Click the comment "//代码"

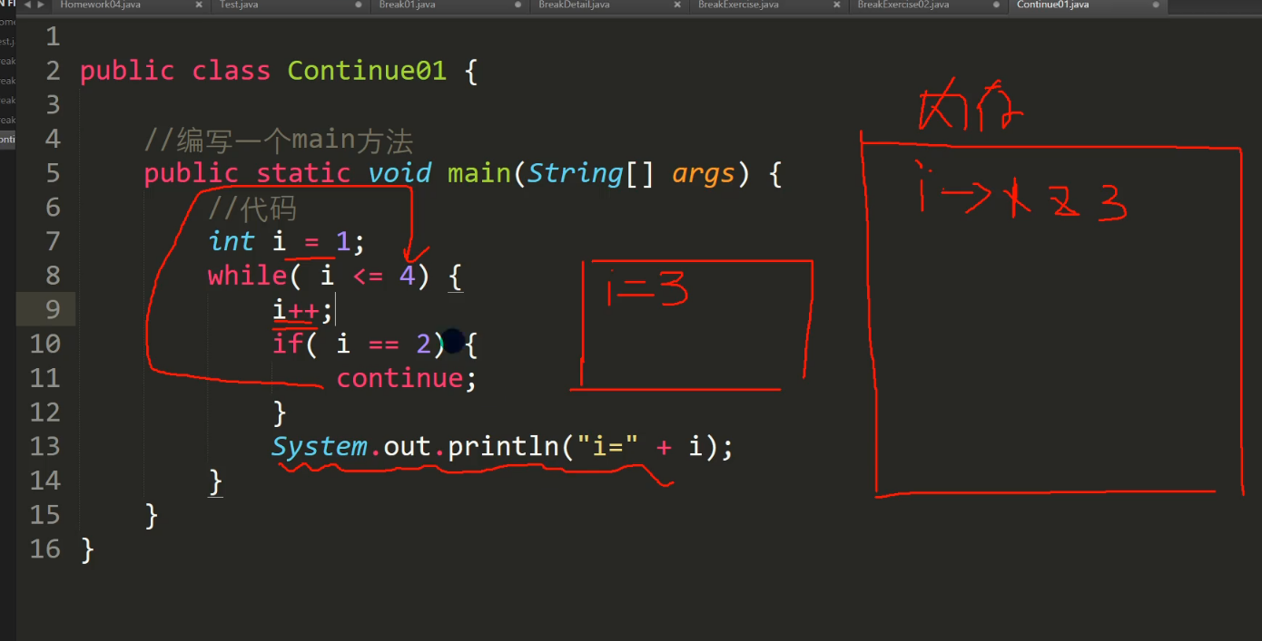coord(252,209)
